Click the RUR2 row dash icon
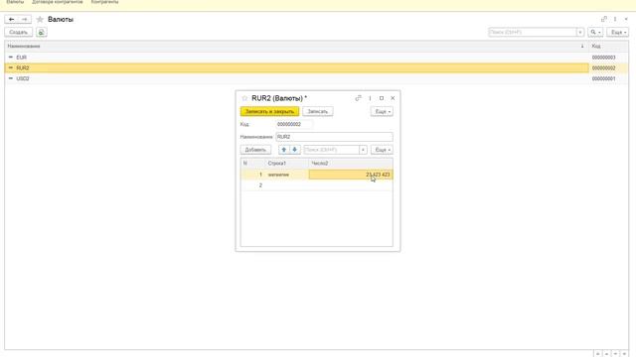Screen dimensions: 636x357 click(x=11, y=67)
